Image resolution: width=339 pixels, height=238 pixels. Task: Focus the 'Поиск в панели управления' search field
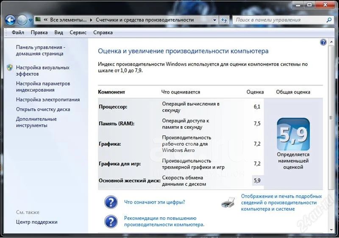tap(280, 20)
